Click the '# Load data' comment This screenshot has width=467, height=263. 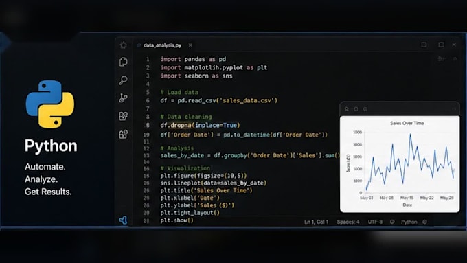[x=179, y=92]
